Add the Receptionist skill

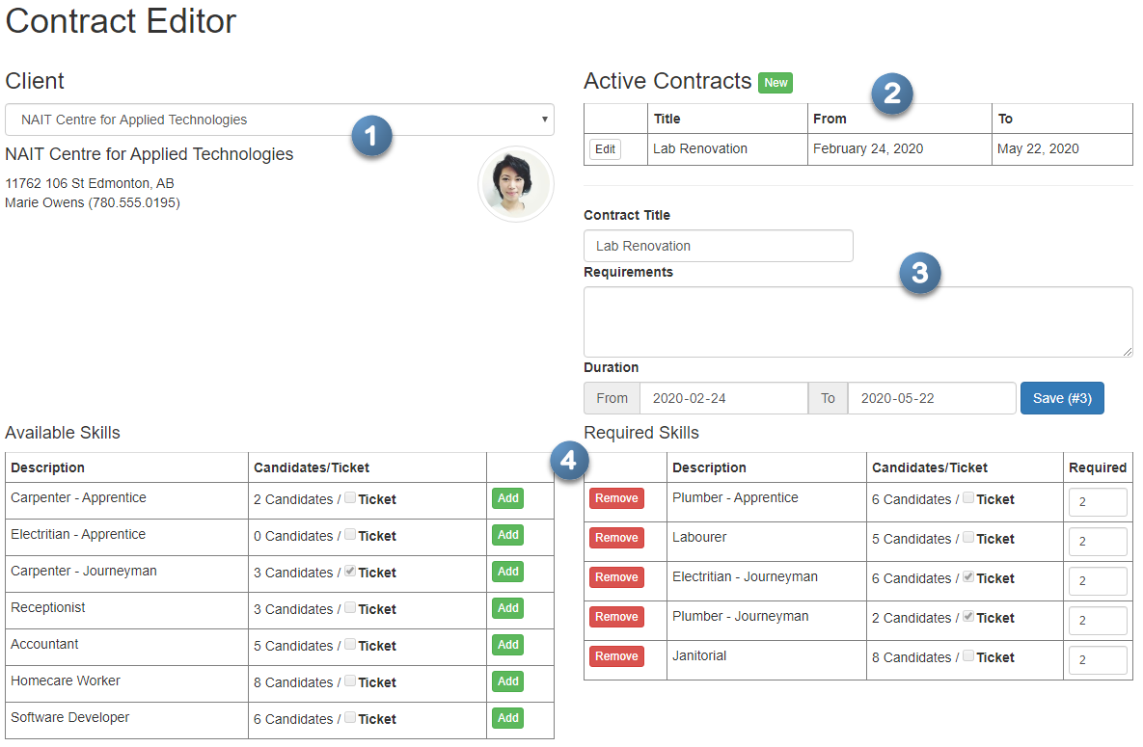point(508,608)
